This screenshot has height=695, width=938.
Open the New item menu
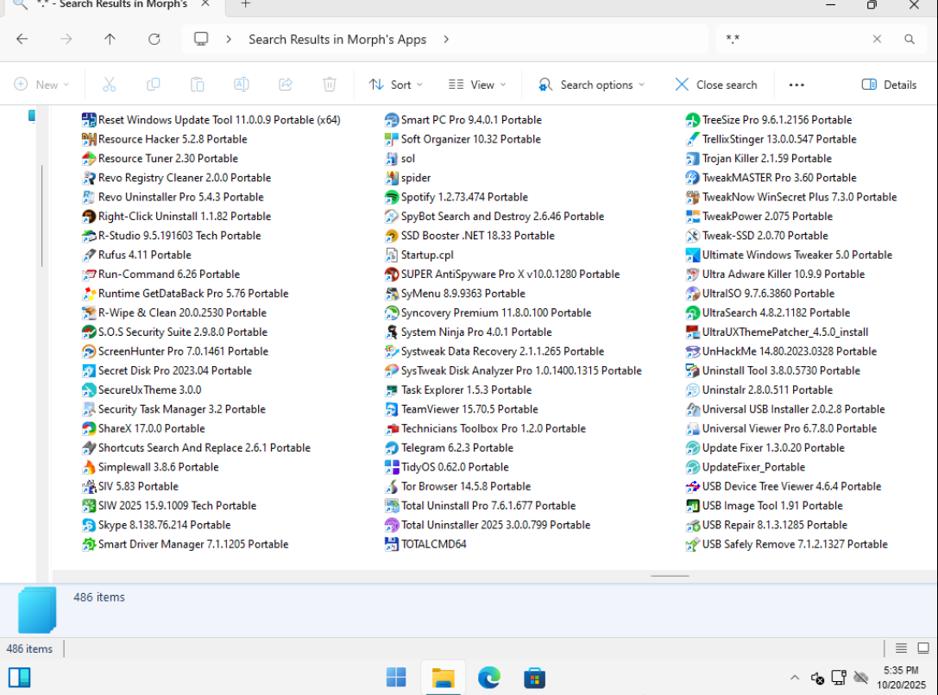click(41, 85)
